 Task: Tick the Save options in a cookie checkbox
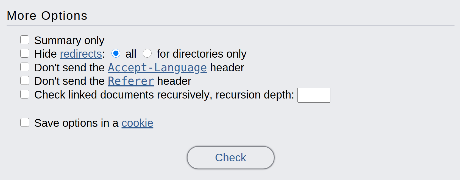point(25,122)
